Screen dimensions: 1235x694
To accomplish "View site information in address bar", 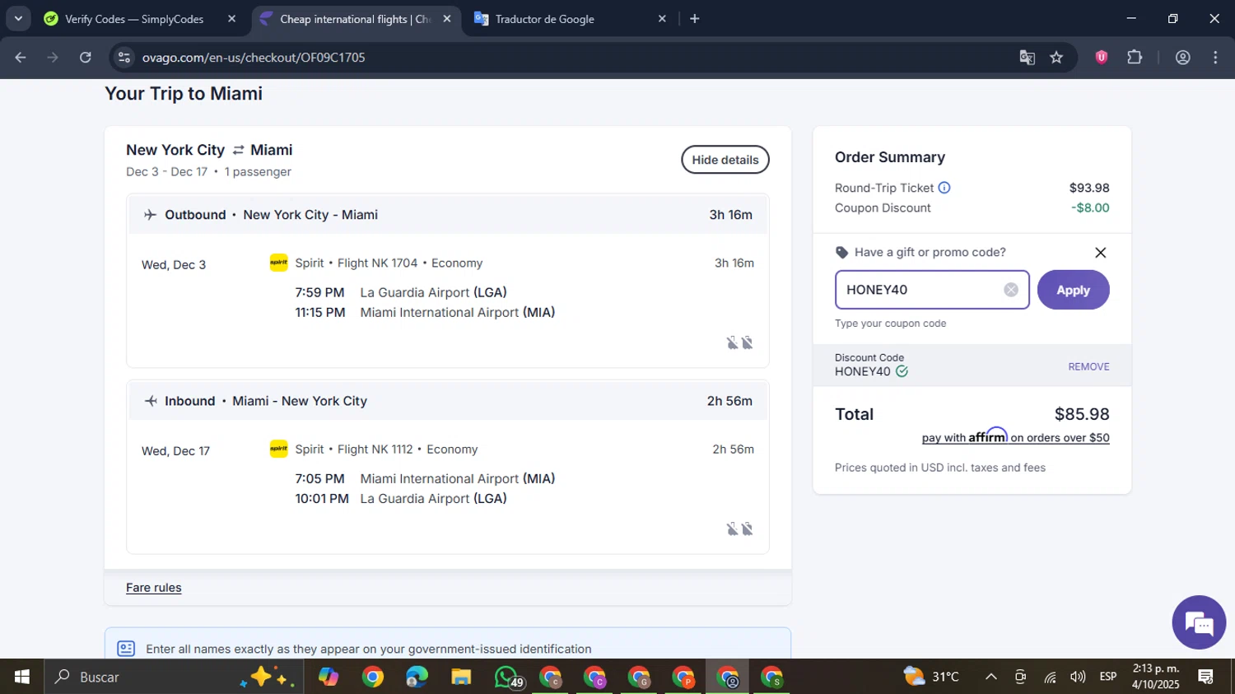I will 124,58.
